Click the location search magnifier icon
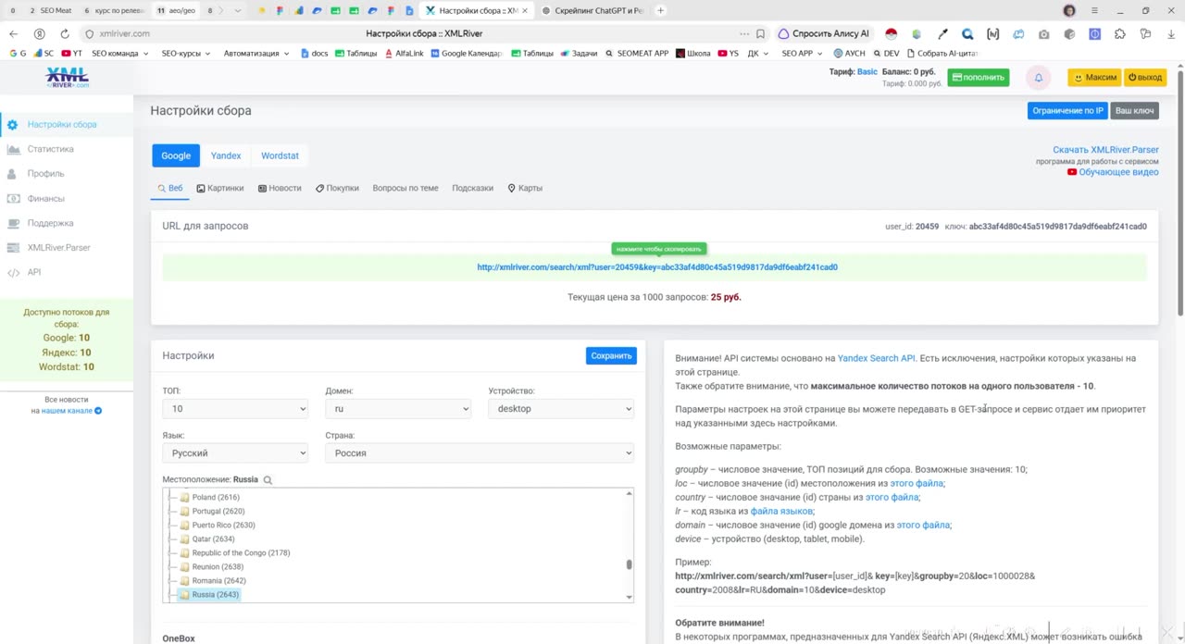Image resolution: width=1185 pixels, height=644 pixels. [268, 480]
